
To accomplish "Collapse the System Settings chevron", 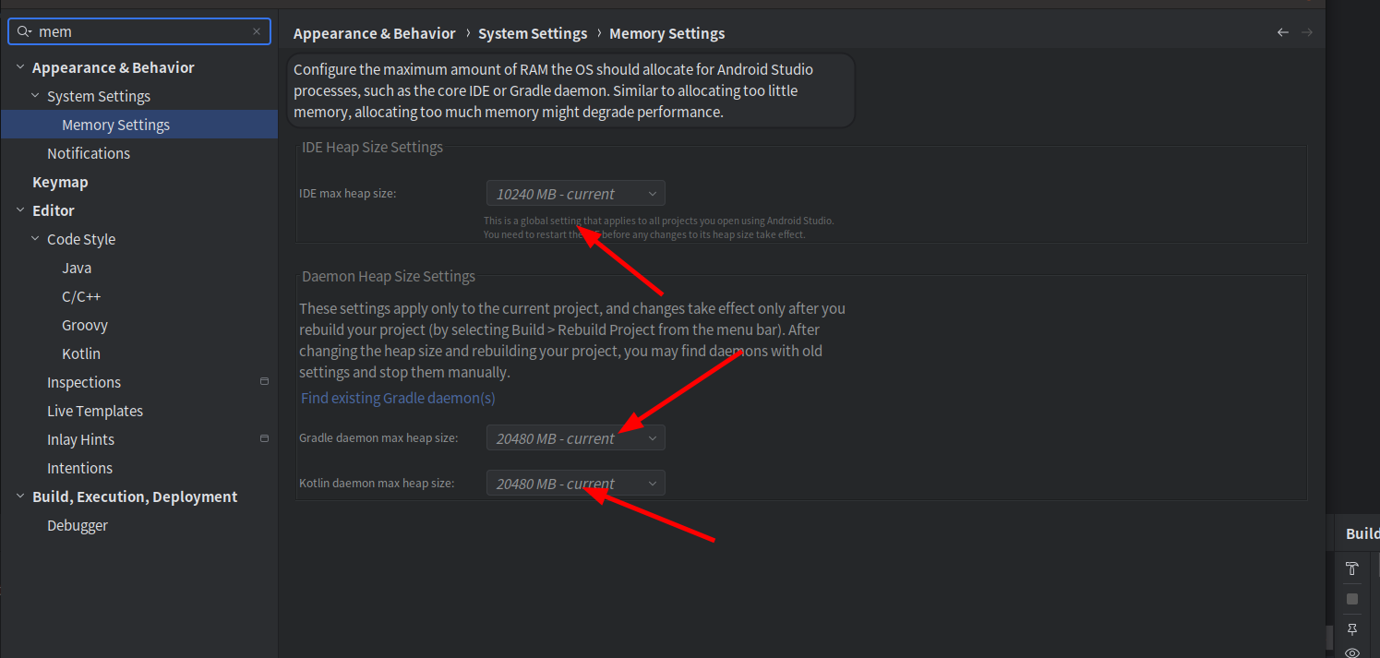I will tap(35, 96).
